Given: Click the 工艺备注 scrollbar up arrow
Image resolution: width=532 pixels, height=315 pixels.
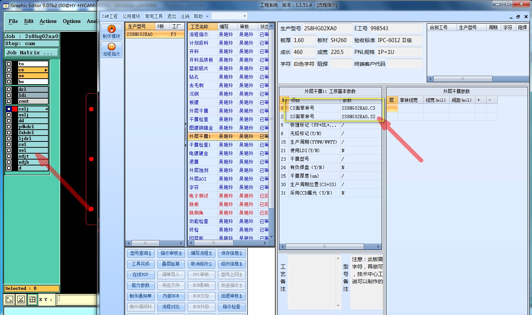Looking at the screenshot, I should tap(338, 258).
